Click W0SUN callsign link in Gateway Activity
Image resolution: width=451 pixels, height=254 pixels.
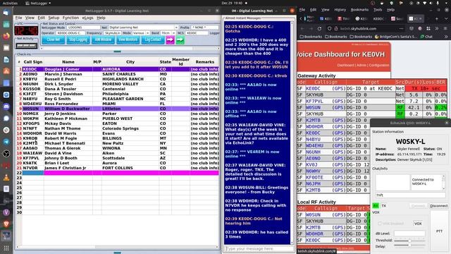tap(313, 107)
